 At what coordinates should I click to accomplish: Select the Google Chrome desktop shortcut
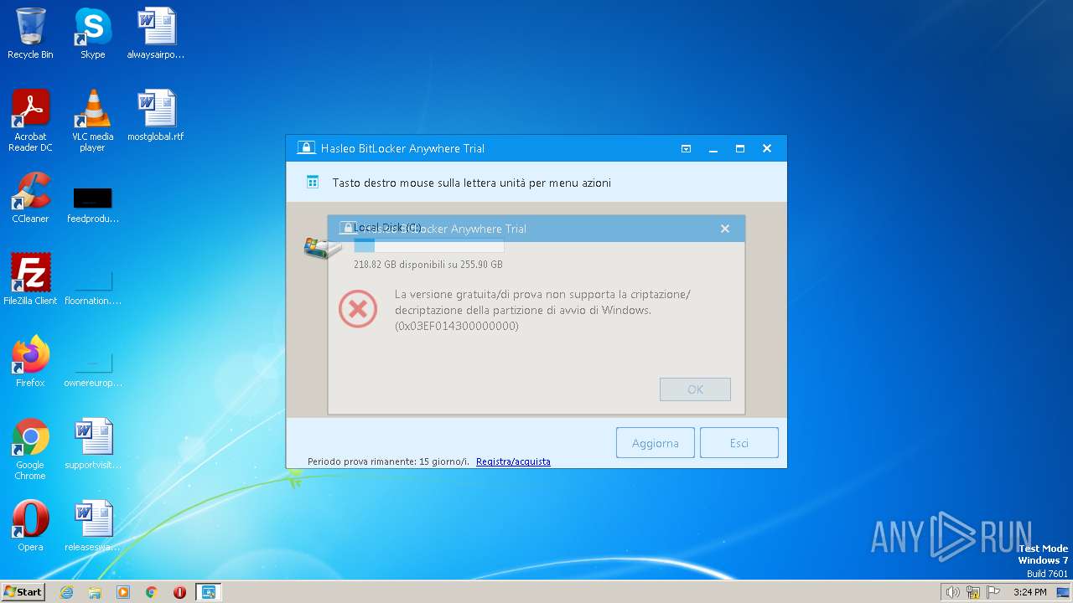click(x=30, y=449)
